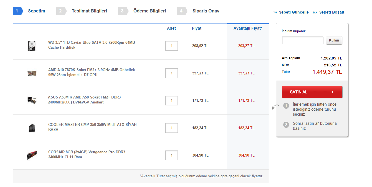Open the Ödeme Bilgileri step
The image size is (372, 187).
tap(150, 11)
